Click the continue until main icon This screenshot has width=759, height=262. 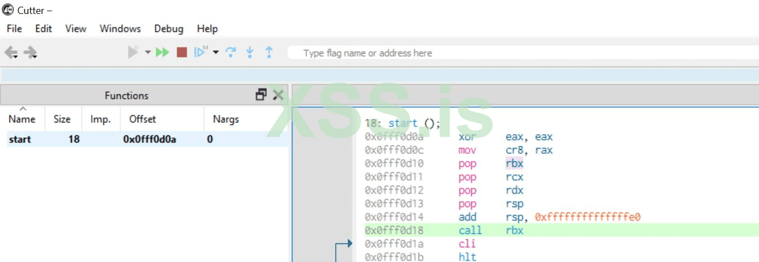click(201, 52)
